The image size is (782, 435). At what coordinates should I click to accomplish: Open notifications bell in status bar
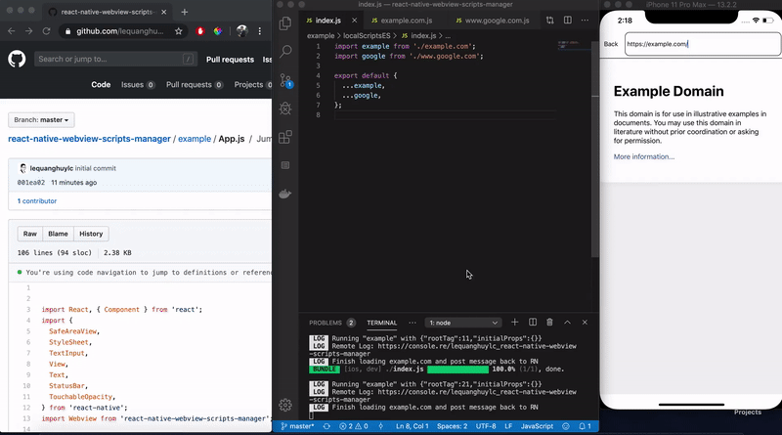click(585, 426)
